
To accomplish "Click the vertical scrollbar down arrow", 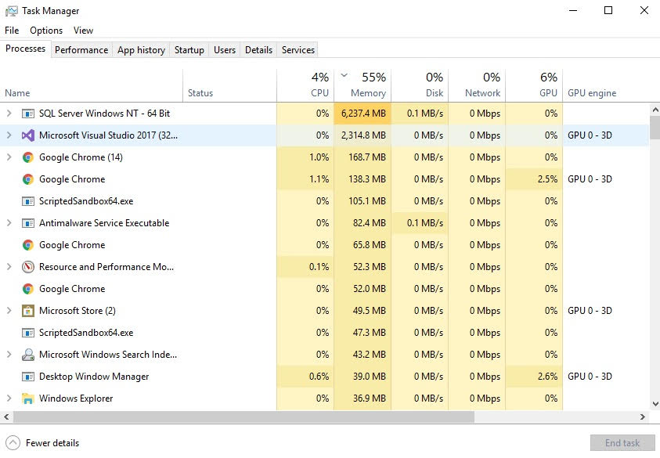I will (655, 405).
